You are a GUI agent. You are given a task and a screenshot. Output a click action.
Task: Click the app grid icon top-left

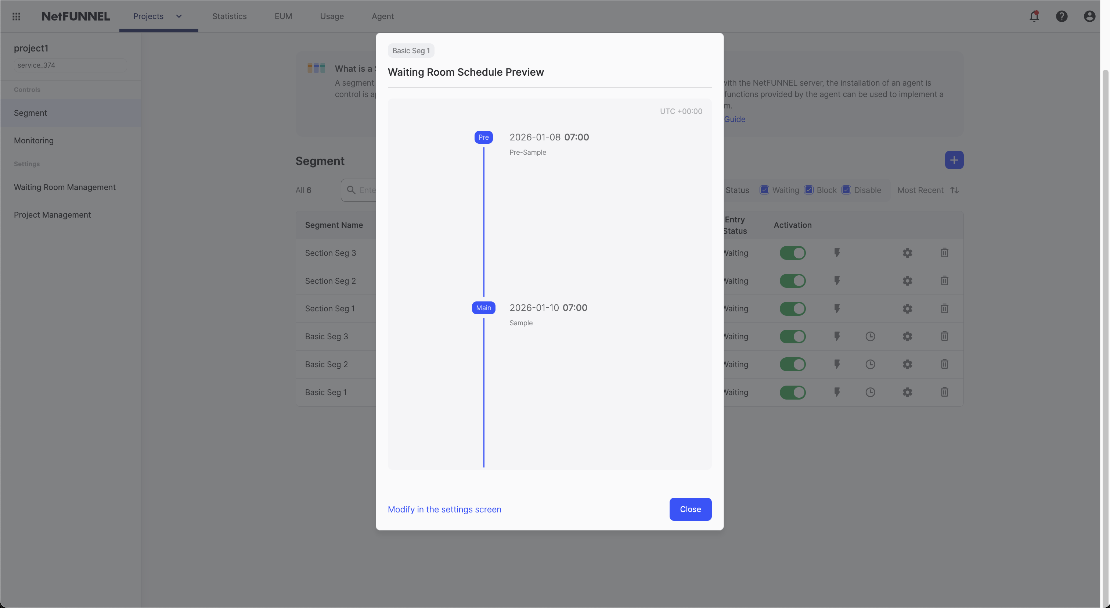[17, 16]
